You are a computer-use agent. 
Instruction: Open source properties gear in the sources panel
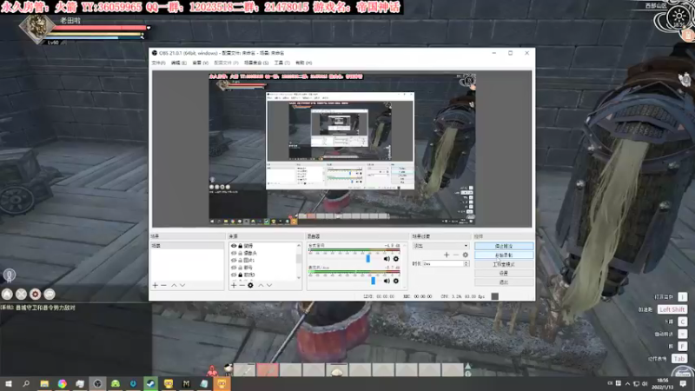tap(250, 286)
